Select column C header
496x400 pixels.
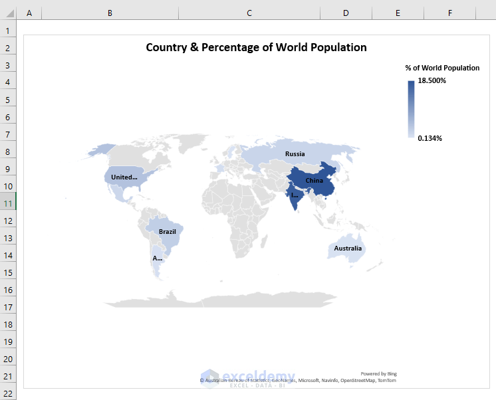[249, 13]
